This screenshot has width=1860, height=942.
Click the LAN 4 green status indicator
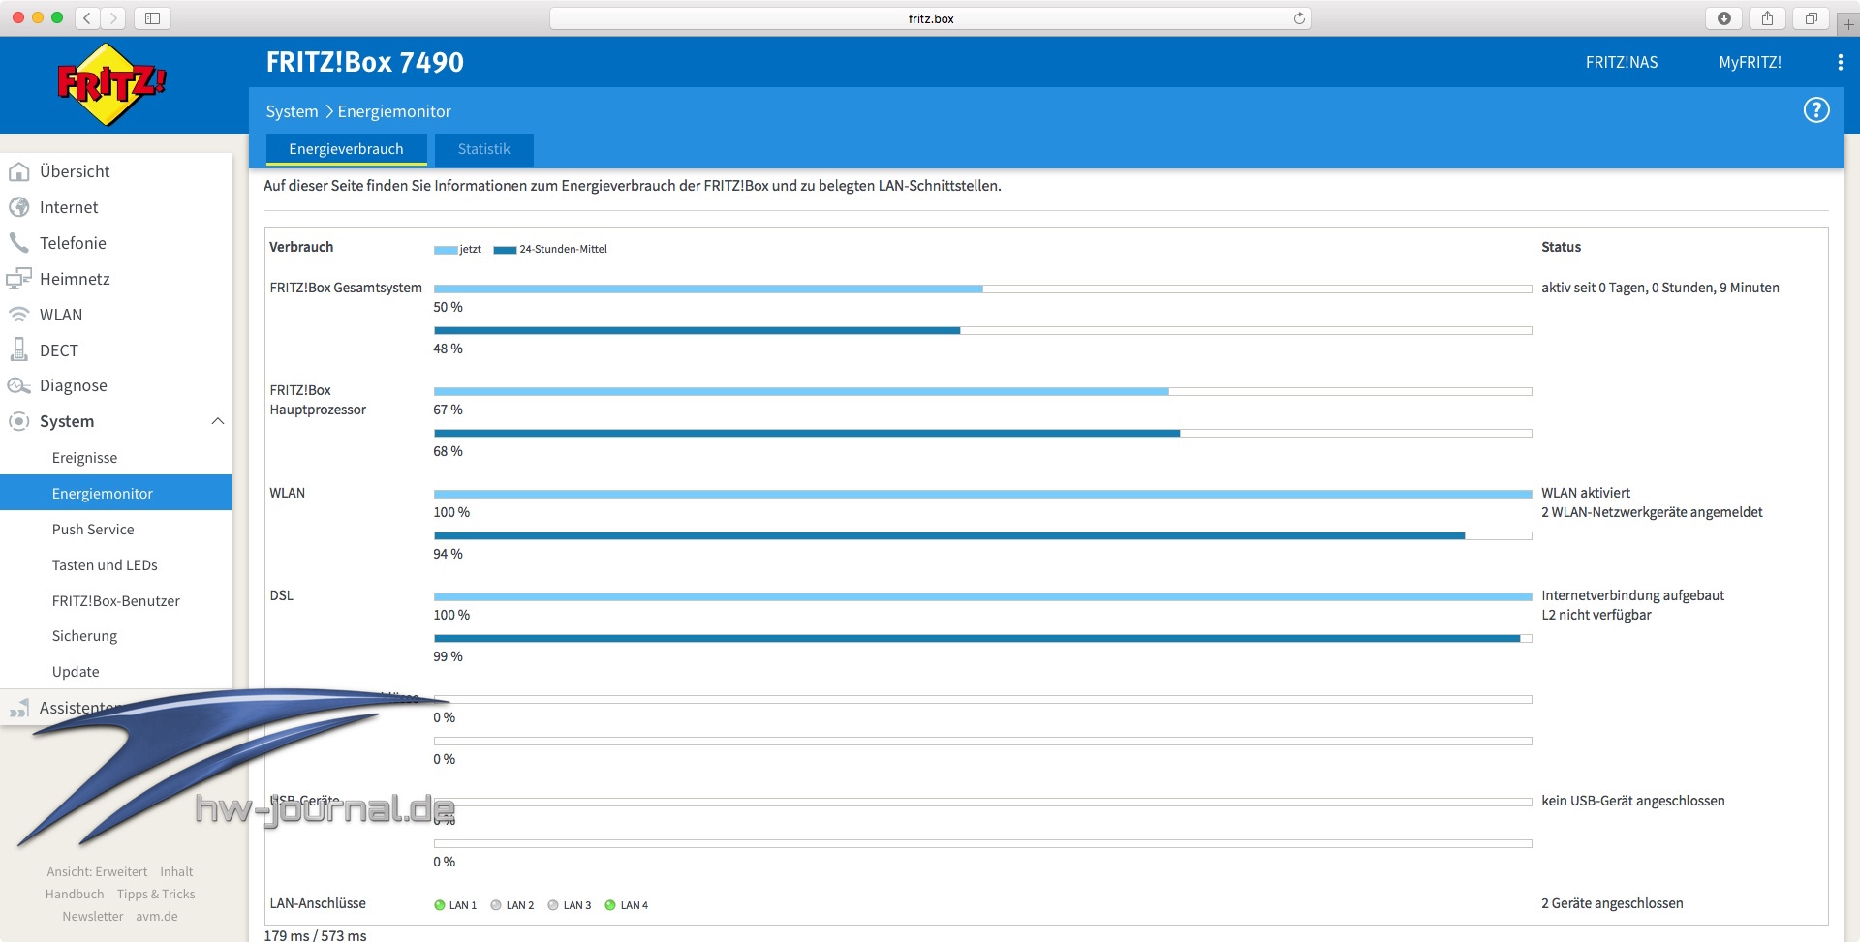(x=610, y=905)
